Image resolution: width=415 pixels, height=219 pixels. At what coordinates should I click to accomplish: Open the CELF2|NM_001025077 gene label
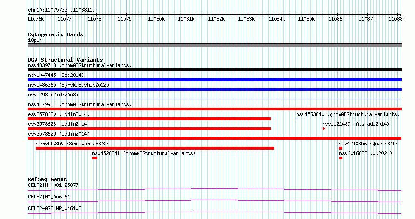click(x=53, y=185)
